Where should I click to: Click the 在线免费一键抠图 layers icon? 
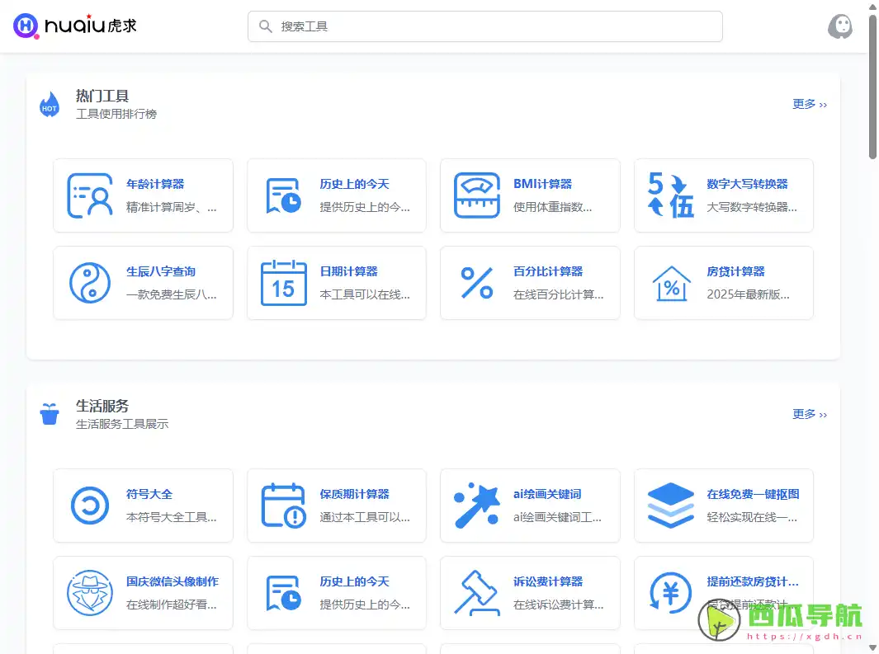pos(670,506)
